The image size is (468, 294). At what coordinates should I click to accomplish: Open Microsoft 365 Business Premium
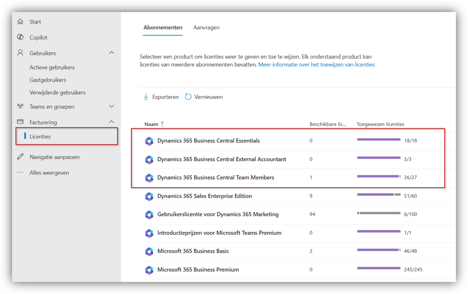click(198, 269)
